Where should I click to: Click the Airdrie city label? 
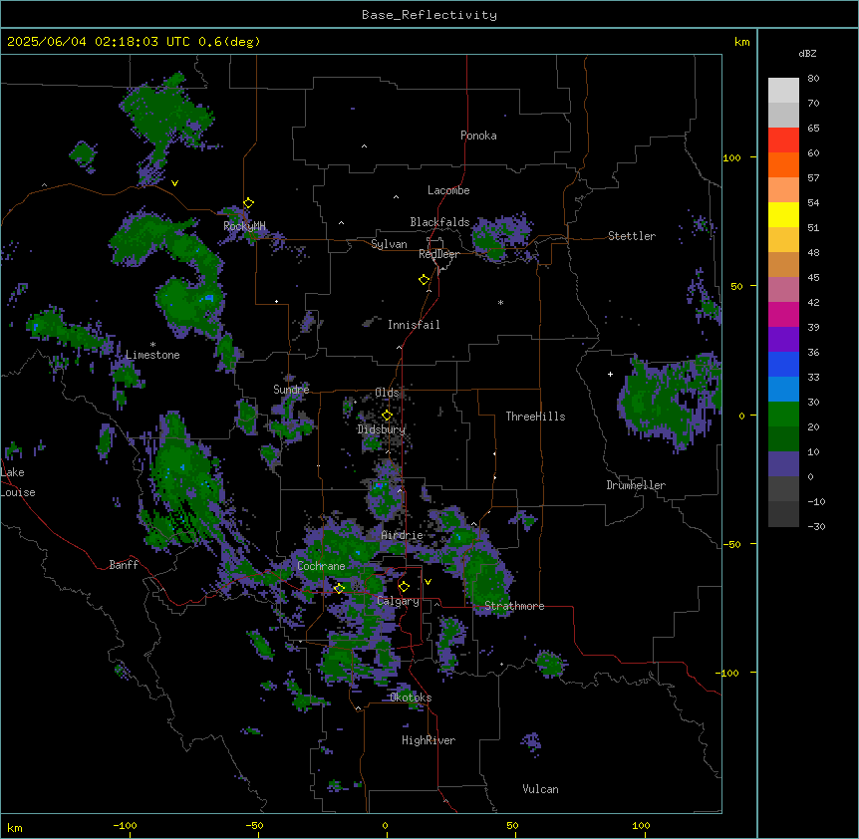tap(402, 535)
